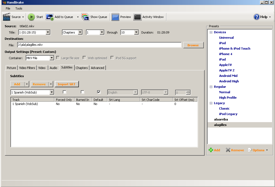This screenshot has width=275, height=187.
Task: Switch to the Audio tab
Action: (53, 68)
